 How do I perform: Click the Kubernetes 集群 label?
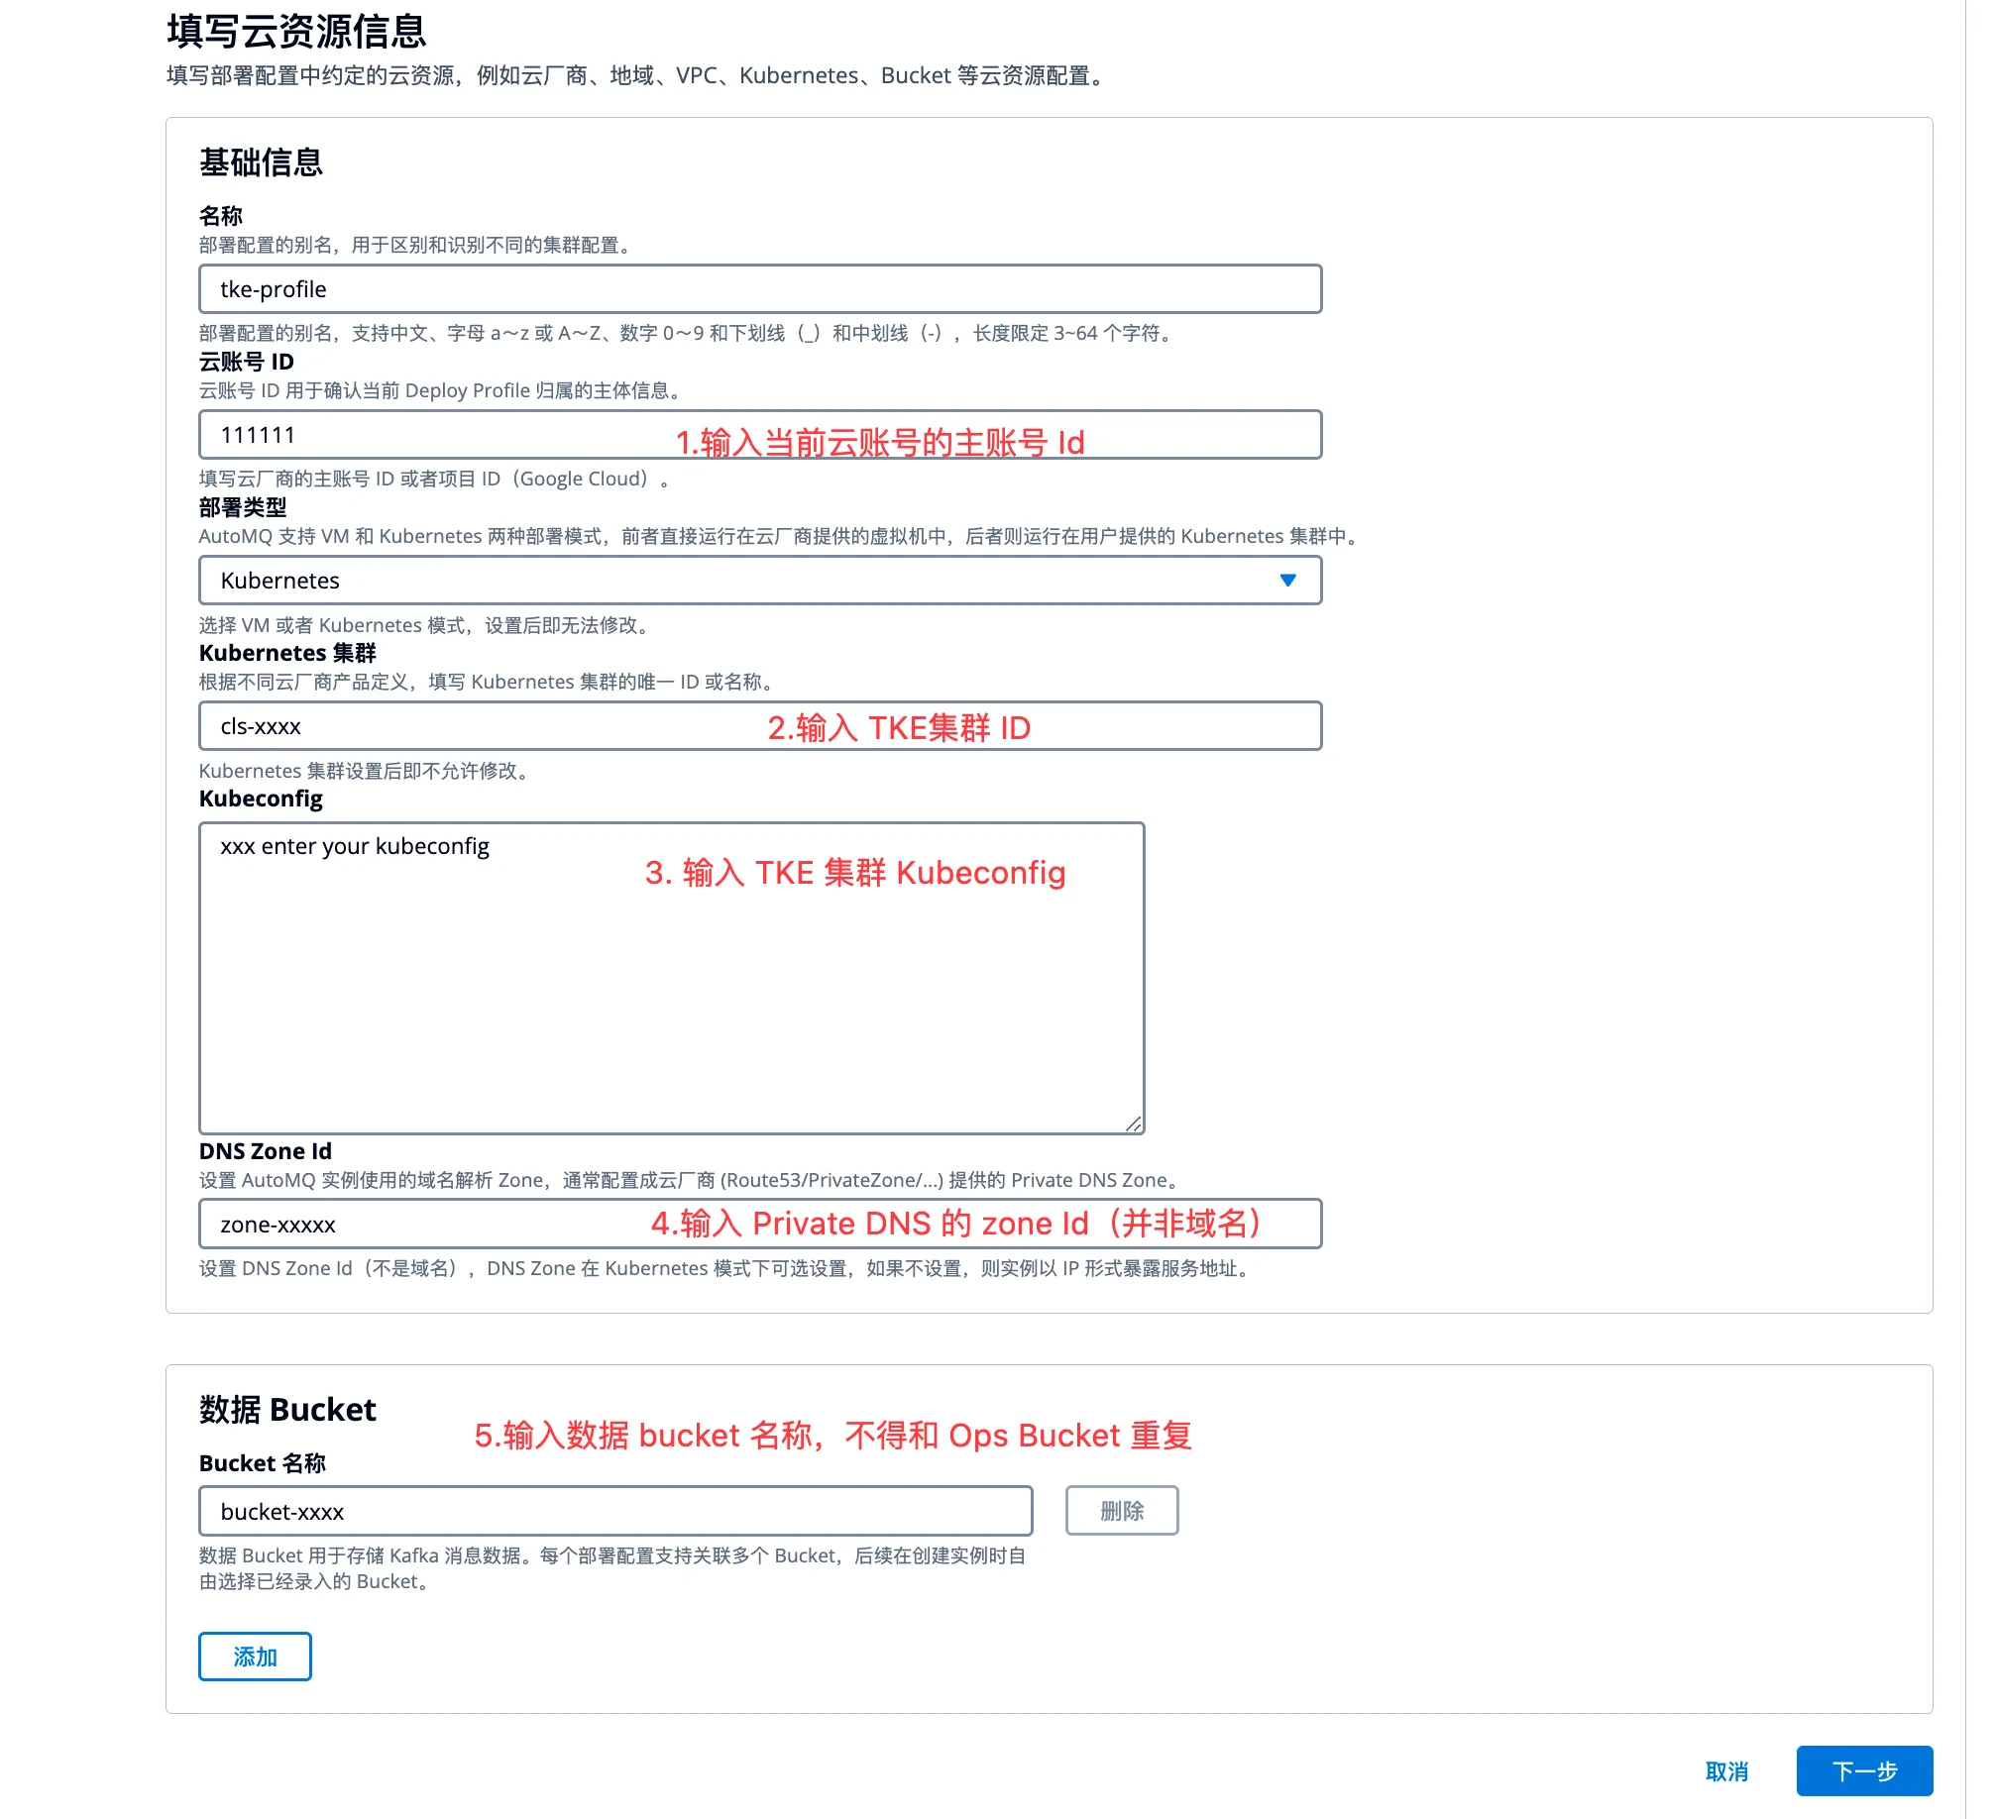tap(287, 653)
